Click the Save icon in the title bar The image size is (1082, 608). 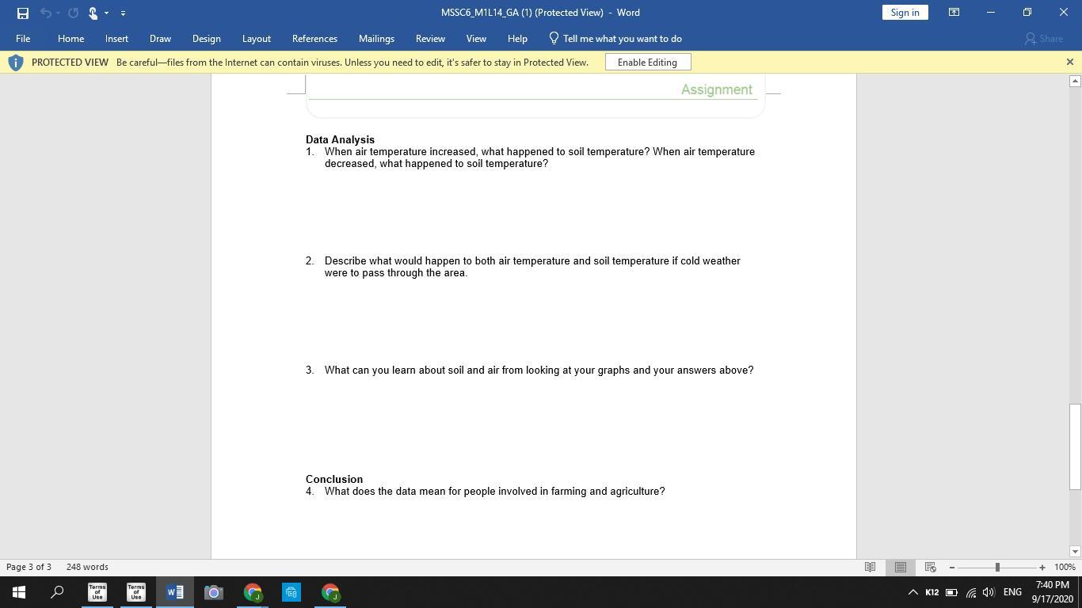(23, 13)
